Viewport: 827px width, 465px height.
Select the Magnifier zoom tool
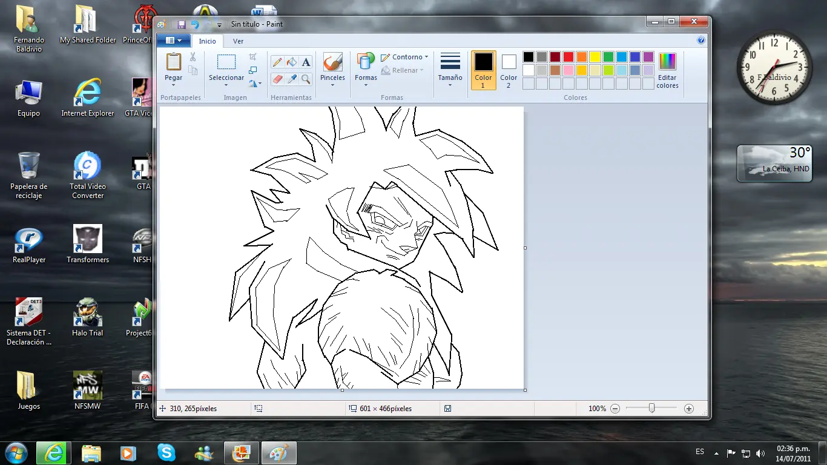coord(306,79)
